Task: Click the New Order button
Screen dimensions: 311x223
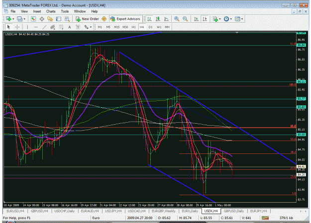Action: click(87, 19)
